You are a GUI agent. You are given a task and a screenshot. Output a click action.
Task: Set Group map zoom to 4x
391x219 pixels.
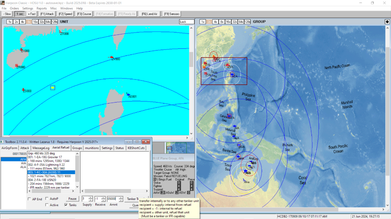[215, 22]
